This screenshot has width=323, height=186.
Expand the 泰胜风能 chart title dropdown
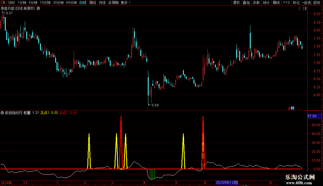(x=38, y=9)
